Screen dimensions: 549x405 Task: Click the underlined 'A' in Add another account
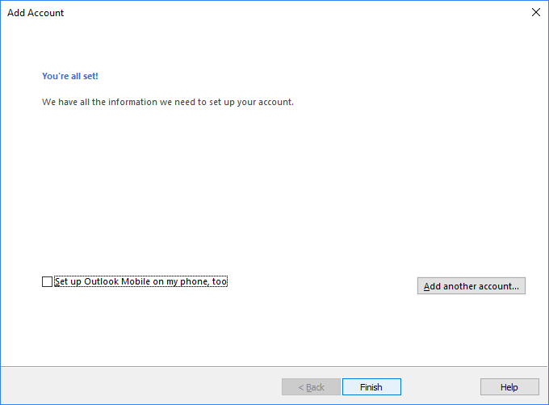[x=427, y=286]
